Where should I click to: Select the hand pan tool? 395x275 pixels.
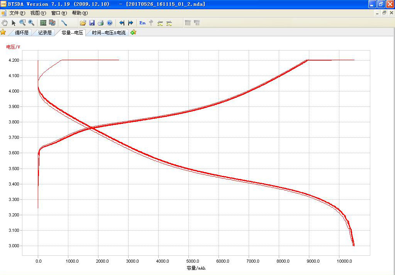5,23
